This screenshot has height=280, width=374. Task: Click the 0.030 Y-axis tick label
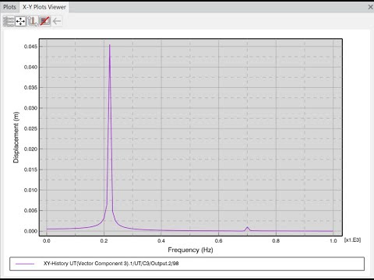pyautogui.click(x=30, y=108)
